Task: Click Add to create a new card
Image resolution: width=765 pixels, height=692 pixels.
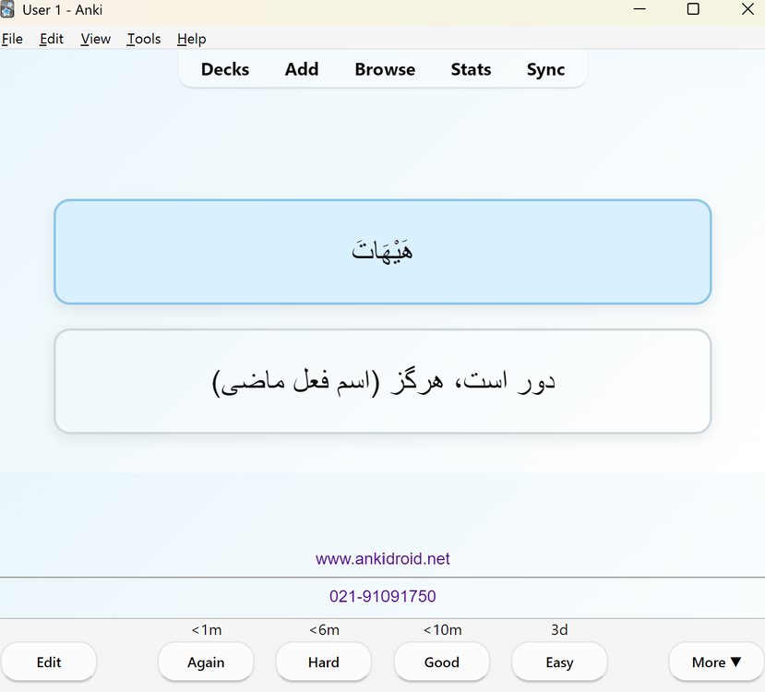Action: [302, 69]
